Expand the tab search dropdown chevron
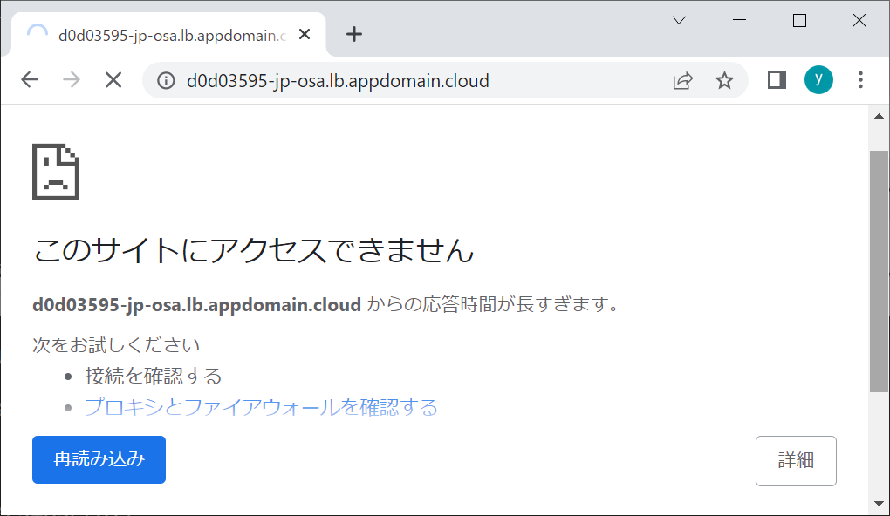 679,20
